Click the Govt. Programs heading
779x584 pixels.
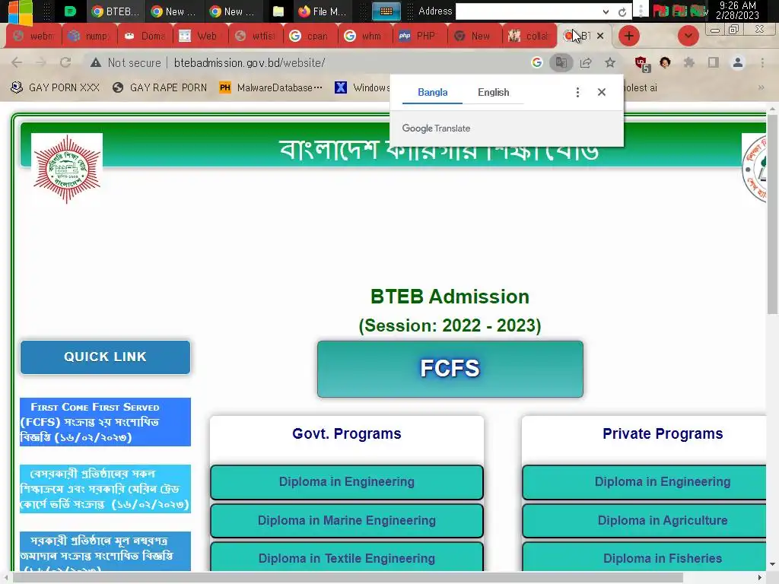point(347,434)
